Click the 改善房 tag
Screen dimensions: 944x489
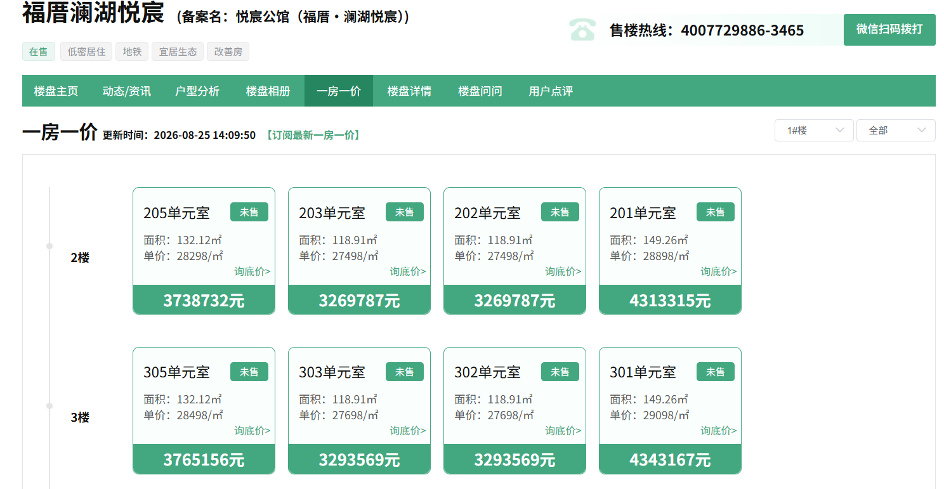(228, 51)
